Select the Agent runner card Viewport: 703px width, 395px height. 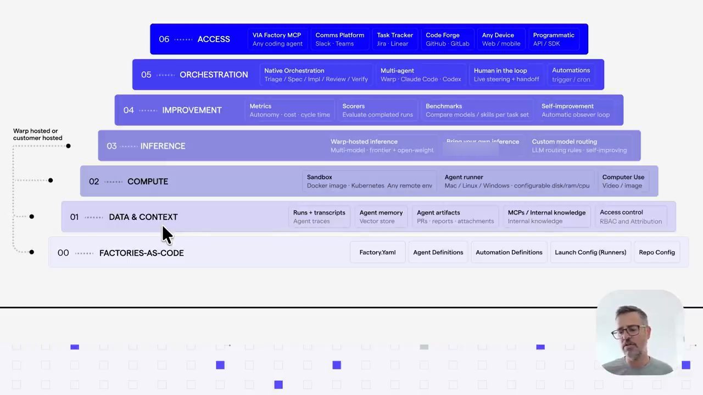click(x=517, y=182)
